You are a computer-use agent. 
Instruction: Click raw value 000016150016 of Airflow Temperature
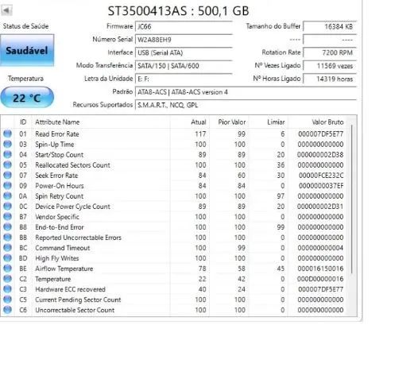click(x=320, y=269)
